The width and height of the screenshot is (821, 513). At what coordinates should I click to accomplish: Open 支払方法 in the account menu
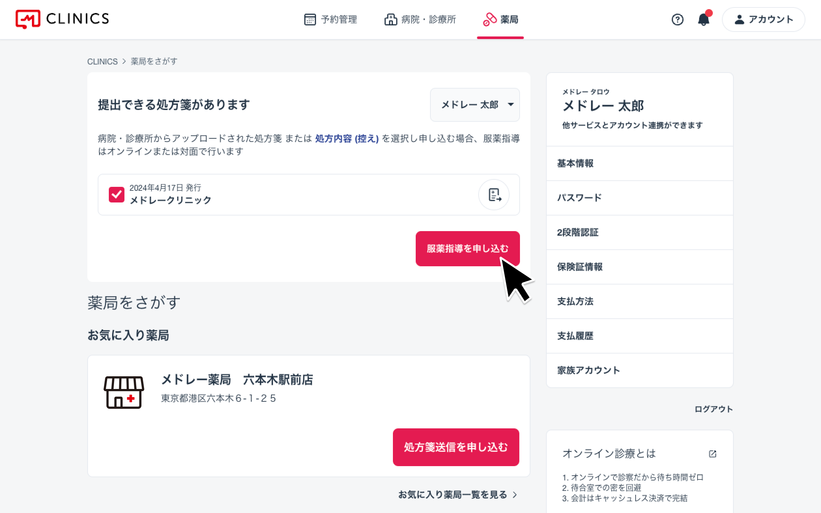639,301
